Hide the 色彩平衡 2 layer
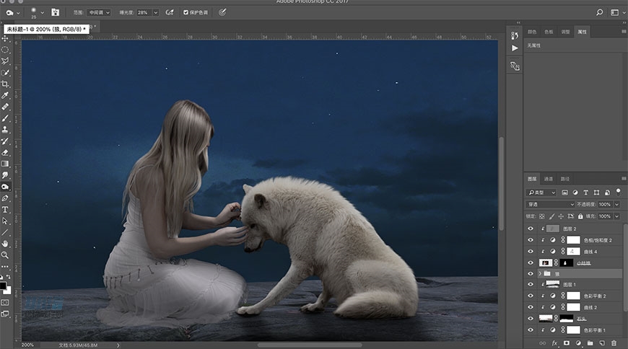Image resolution: width=628 pixels, height=349 pixels. pyautogui.click(x=531, y=296)
